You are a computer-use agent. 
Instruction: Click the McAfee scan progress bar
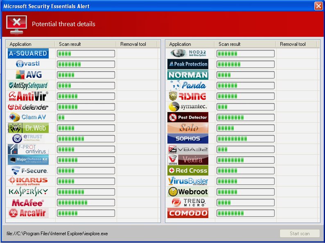pos(86,202)
